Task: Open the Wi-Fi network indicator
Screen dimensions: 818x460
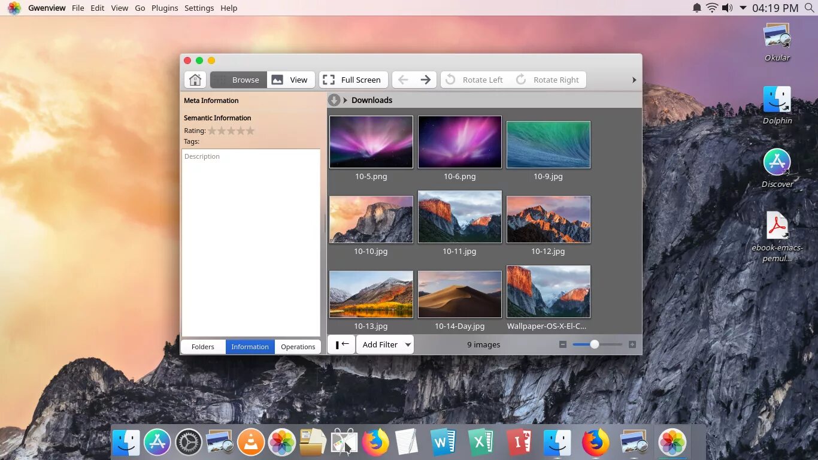Action: [712, 8]
